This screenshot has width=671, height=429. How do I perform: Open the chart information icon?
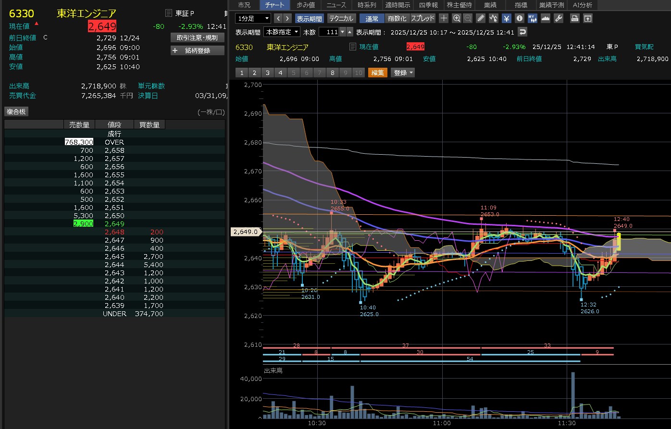tap(519, 18)
